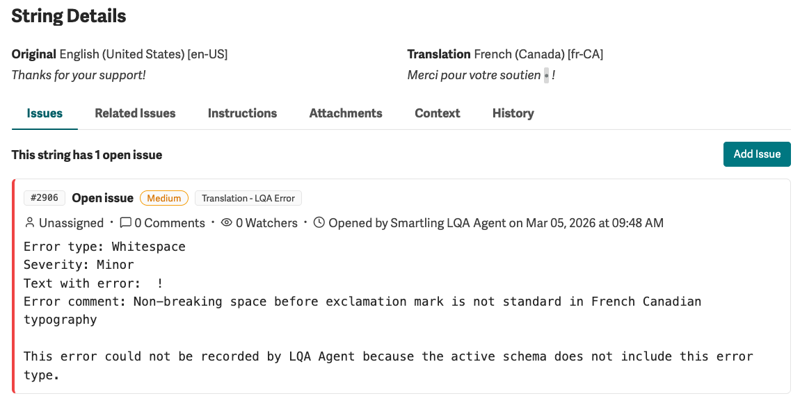Click the Translation - LQA Error tag
Image resolution: width=800 pixels, height=412 pixels.
click(248, 198)
